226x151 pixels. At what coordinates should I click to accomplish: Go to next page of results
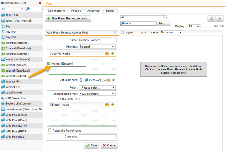tap(219, 19)
